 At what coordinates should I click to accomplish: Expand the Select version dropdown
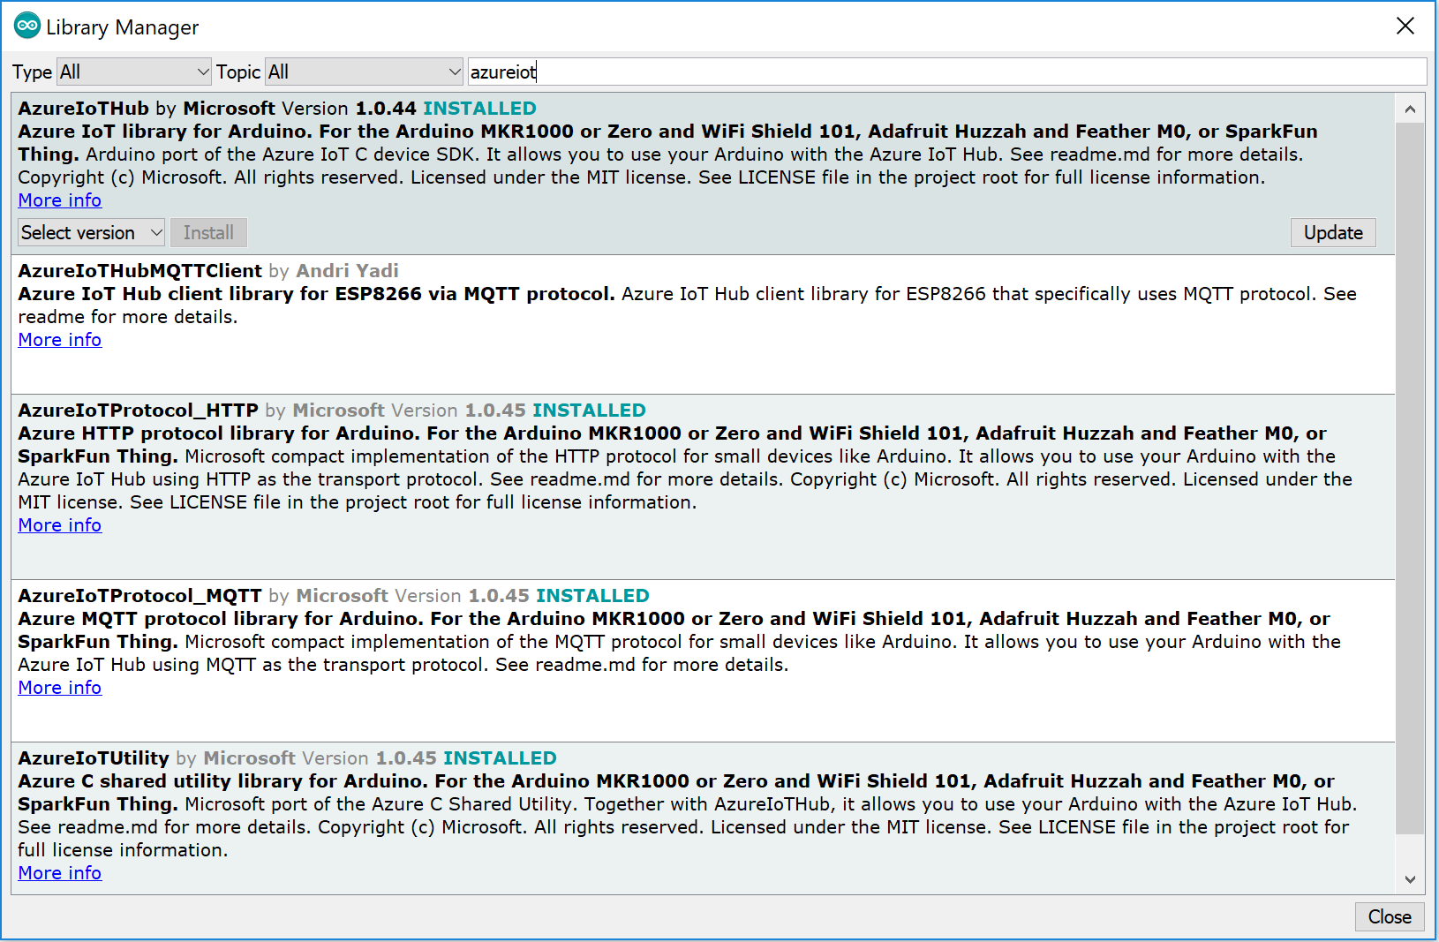92,233
